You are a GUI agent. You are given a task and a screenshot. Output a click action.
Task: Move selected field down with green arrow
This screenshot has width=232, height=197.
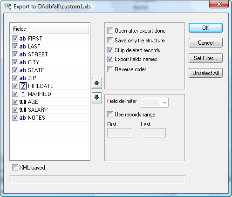(x=97, y=98)
